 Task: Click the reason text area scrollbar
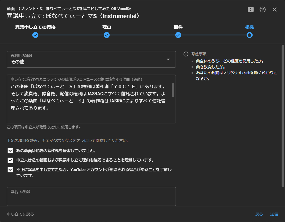[x=173, y=90]
